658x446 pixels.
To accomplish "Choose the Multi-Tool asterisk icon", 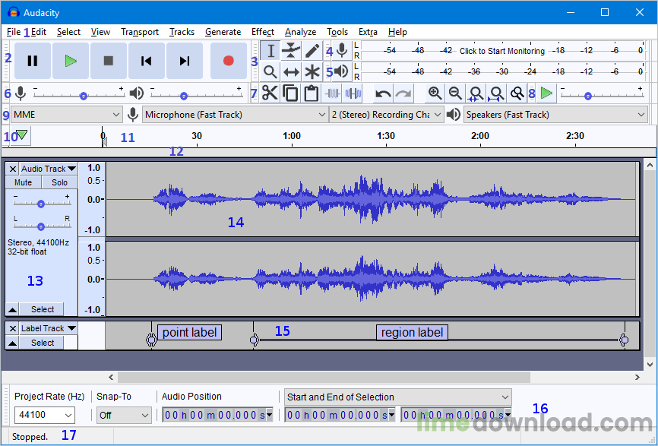I will (x=312, y=72).
